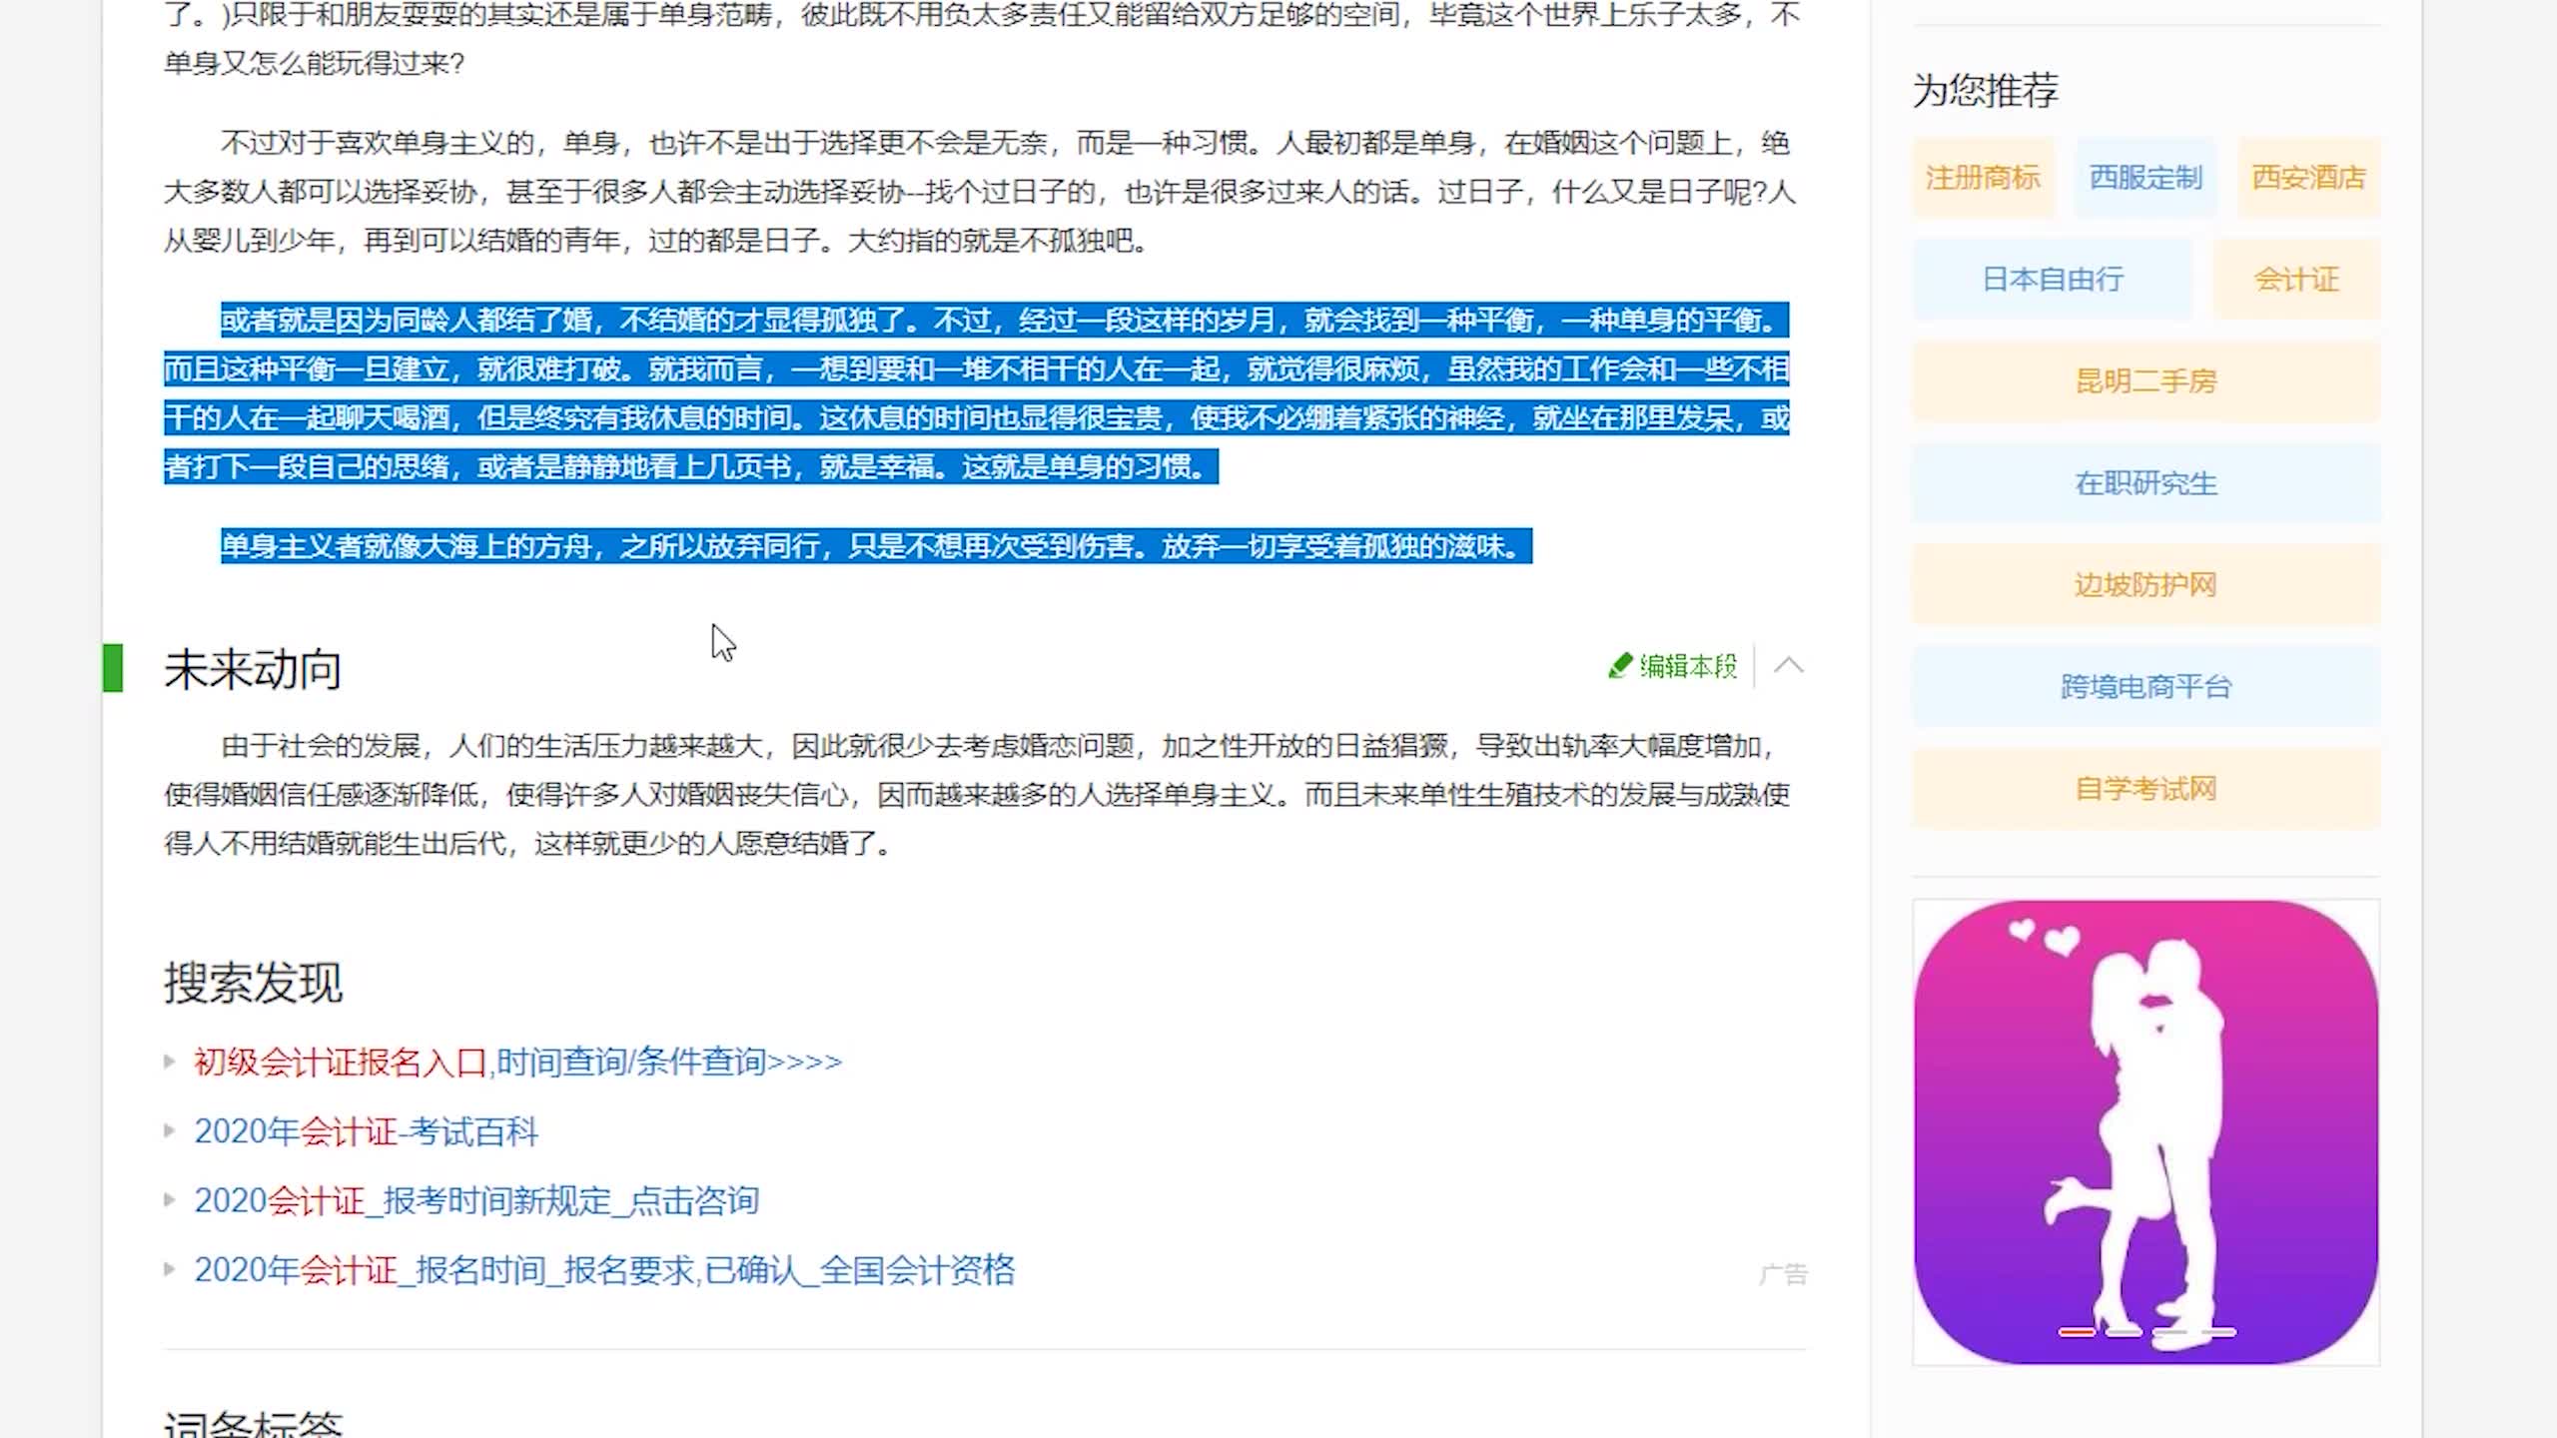Viewport: 2557px width, 1438px height.
Task: Click the kissing couple ad image
Action: point(2145,1132)
